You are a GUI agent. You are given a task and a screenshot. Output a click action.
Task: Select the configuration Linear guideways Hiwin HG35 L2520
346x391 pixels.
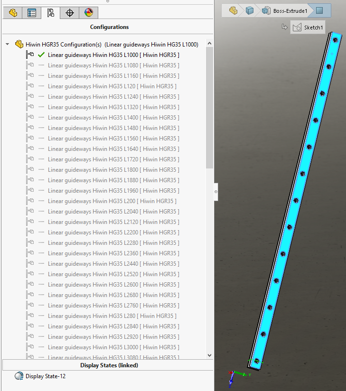[x=113, y=274]
